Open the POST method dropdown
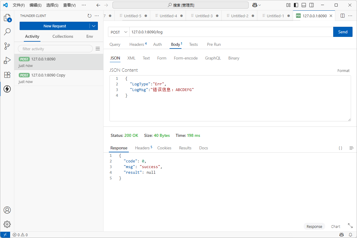The width and height of the screenshot is (357, 238). click(119, 32)
